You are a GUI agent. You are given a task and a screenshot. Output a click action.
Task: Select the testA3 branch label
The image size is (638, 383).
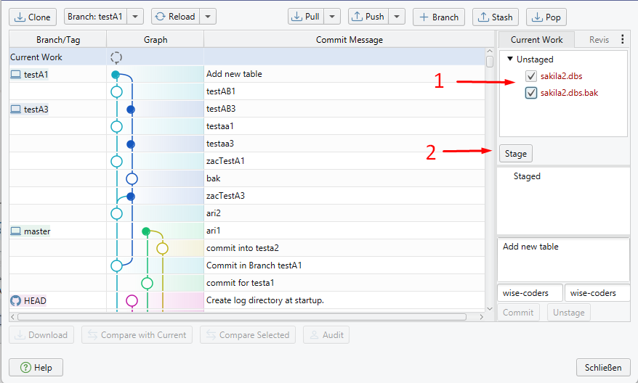tap(29, 110)
